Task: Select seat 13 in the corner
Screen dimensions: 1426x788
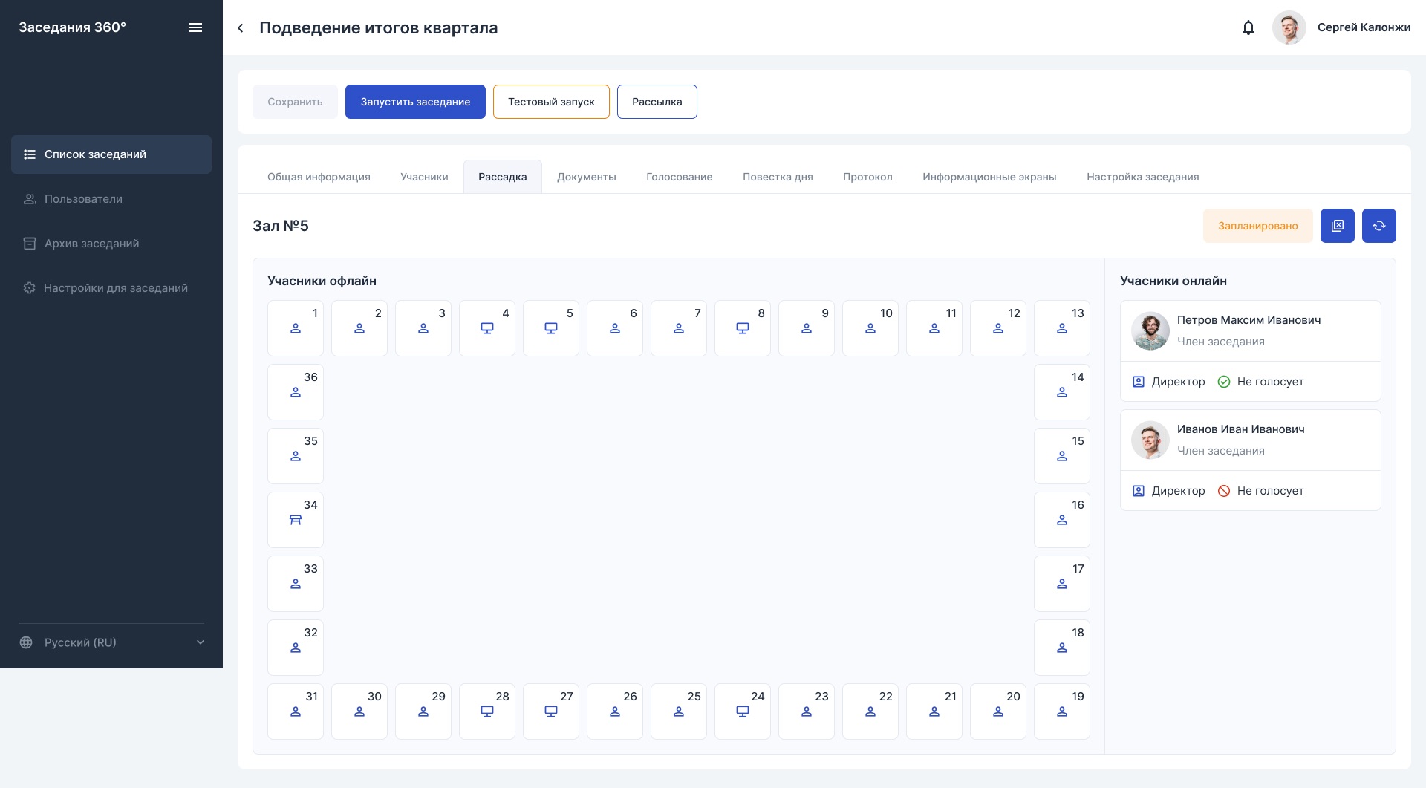Action: [1062, 328]
